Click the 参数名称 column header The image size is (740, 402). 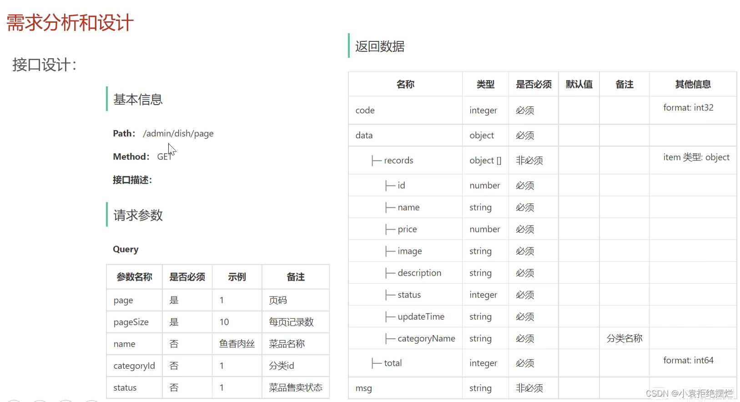tap(134, 277)
